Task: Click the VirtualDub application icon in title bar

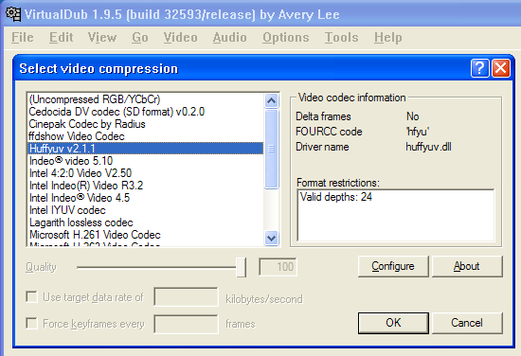Action: tap(13, 14)
